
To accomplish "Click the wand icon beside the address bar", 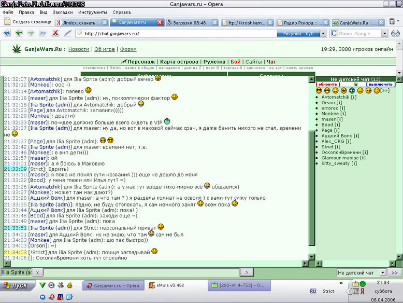I will point(67,33).
